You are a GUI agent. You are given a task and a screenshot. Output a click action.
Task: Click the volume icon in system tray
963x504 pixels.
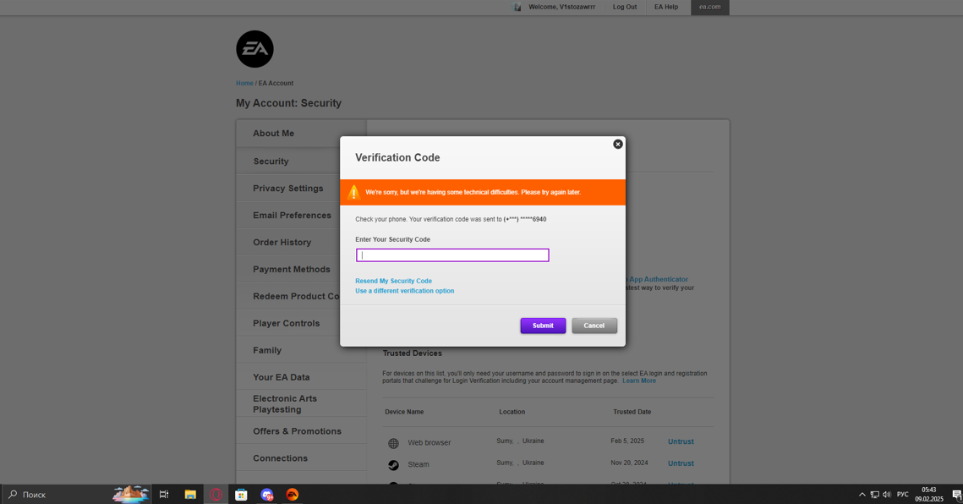pos(887,495)
